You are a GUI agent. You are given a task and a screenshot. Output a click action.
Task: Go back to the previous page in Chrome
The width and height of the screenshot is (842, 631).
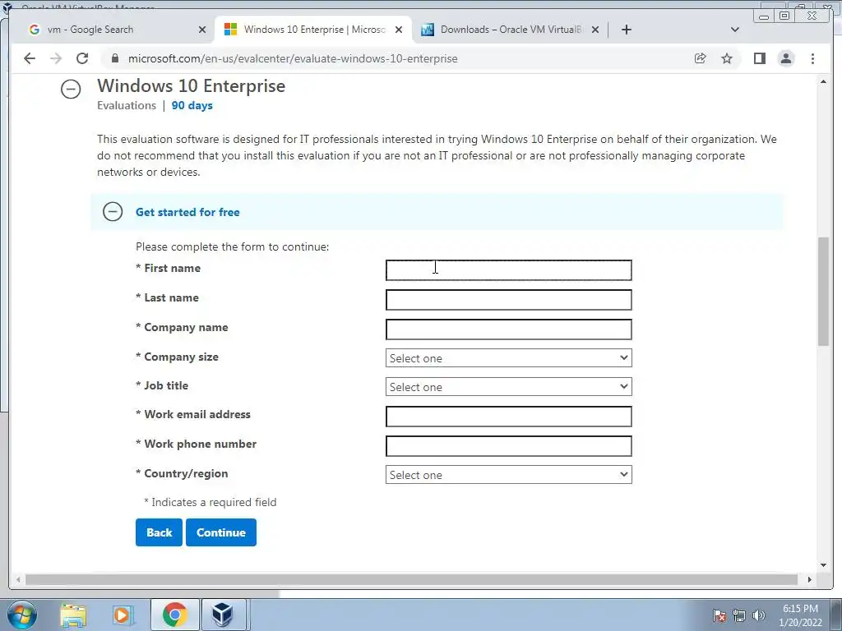pyautogui.click(x=30, y=58)
